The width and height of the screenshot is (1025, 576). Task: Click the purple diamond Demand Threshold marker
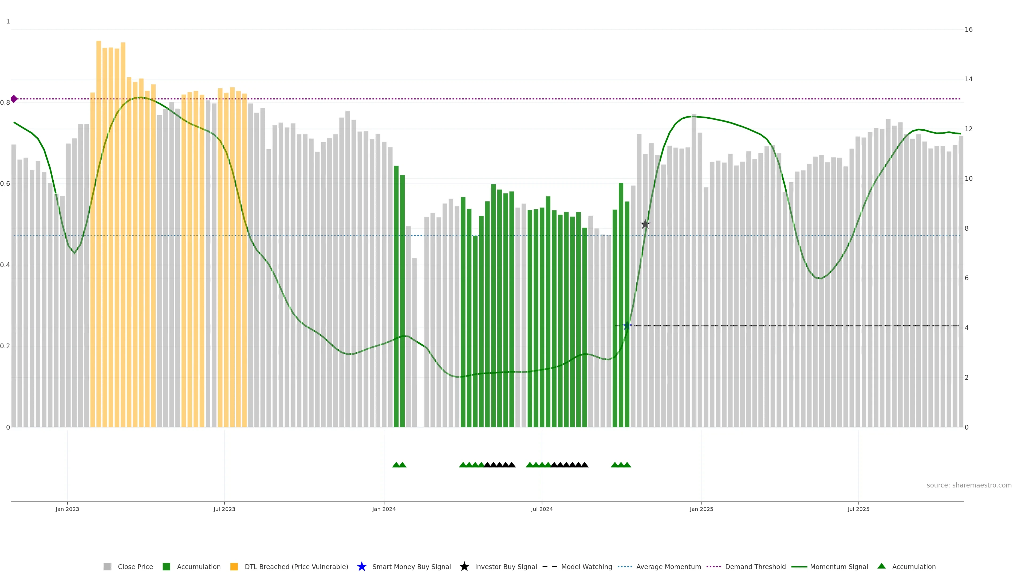14,99
